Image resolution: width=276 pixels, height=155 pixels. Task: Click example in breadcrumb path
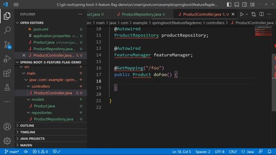[x=140, y=23]
